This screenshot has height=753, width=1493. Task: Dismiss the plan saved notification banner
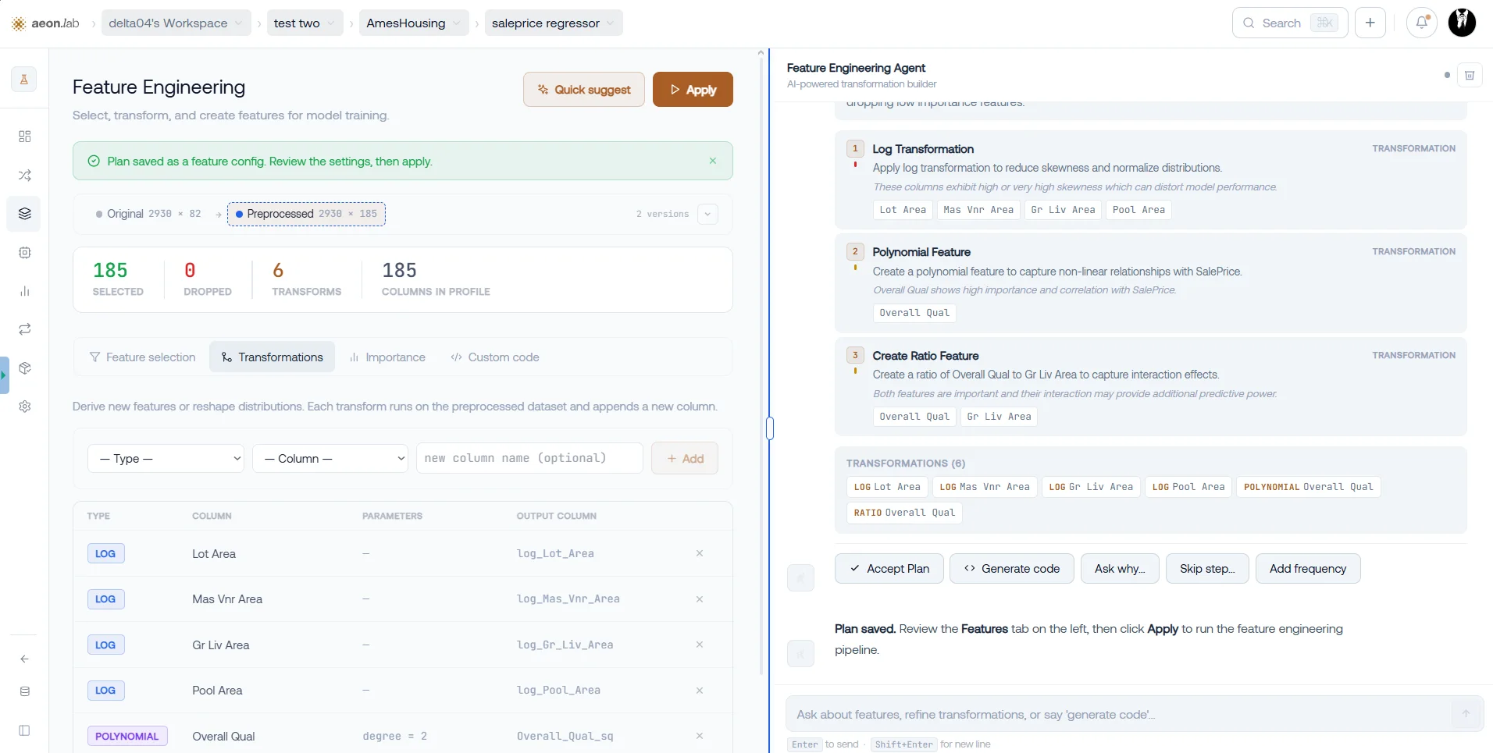pyautogui.click(x=712, y=161)
